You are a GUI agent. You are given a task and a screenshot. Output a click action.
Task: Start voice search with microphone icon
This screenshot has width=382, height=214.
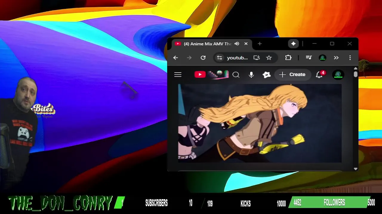coord(251,75)
